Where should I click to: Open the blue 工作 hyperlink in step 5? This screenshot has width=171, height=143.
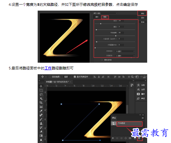[x=48, y=68]
